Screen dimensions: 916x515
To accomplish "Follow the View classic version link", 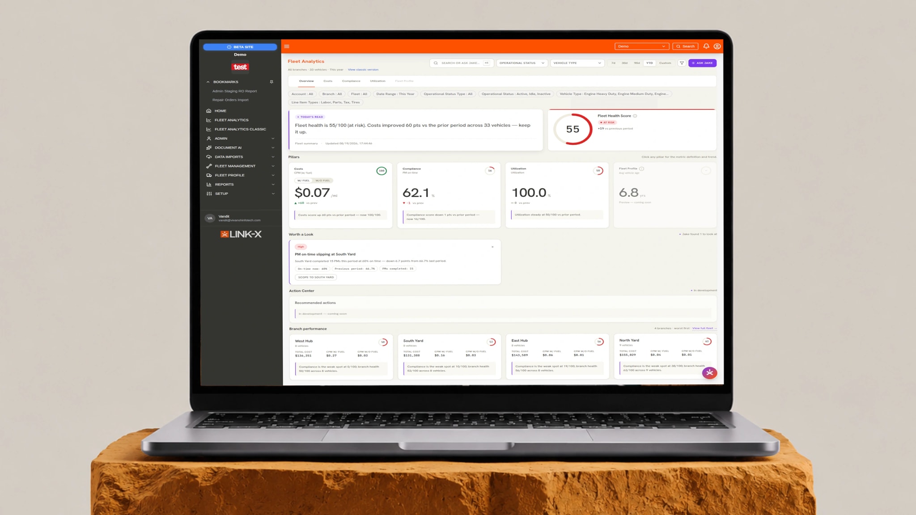I will 363,70.
